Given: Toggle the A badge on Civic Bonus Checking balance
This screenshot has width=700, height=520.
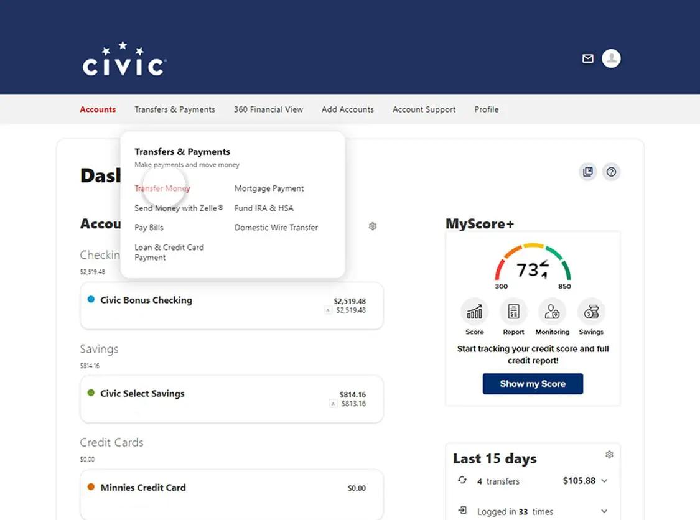Looking at the screenshot, I should click(328, 310).
